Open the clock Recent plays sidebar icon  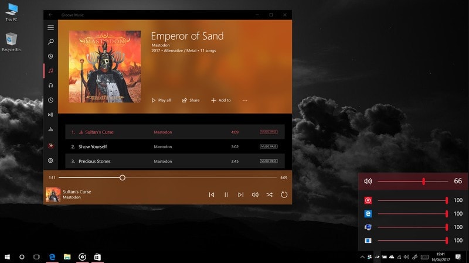tap(50, 100)
